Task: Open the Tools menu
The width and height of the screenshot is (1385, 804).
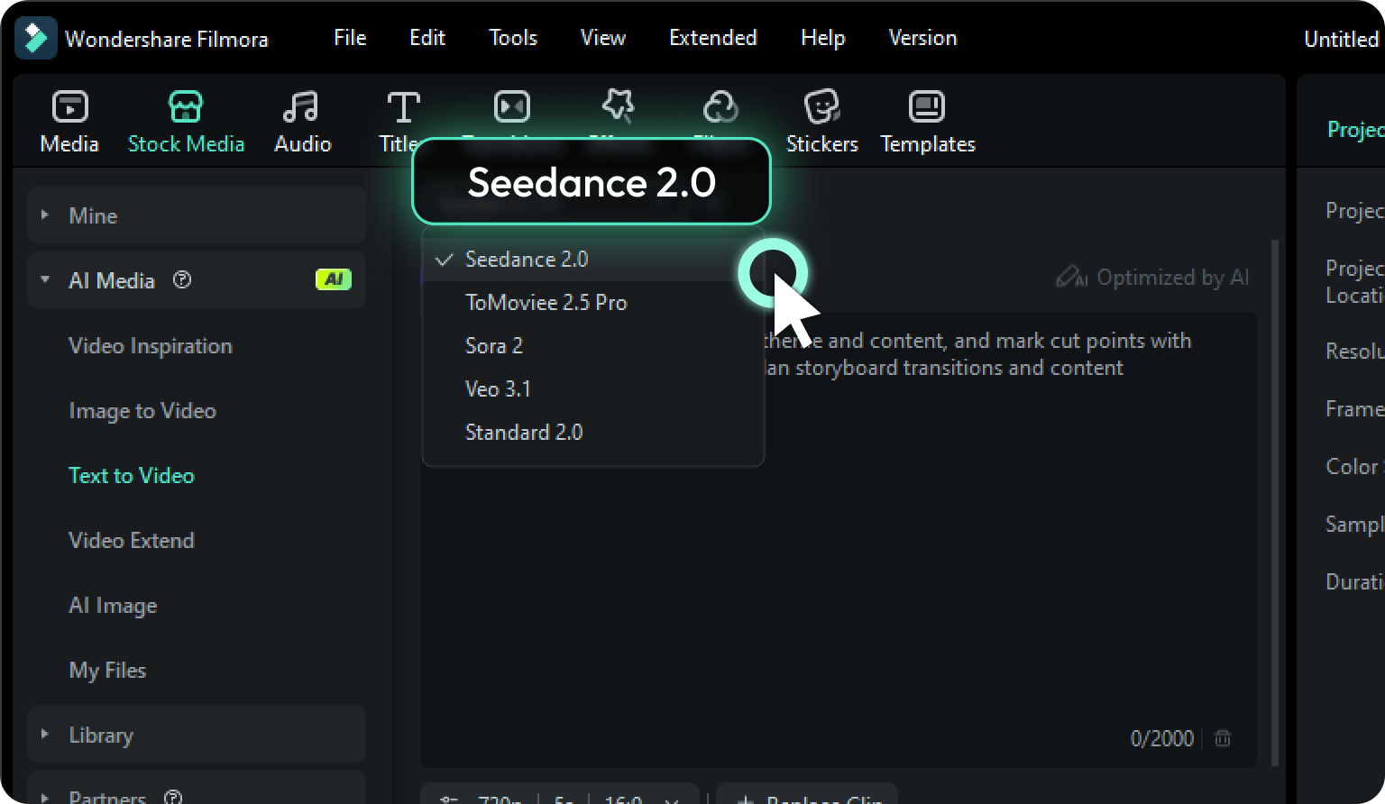Action: pyautogui.click(x=512, y=38)
